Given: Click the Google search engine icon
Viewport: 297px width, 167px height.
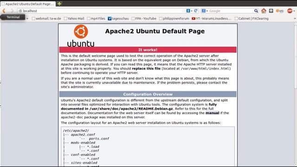Looking at the screenshot, I should tap(203, 11).
